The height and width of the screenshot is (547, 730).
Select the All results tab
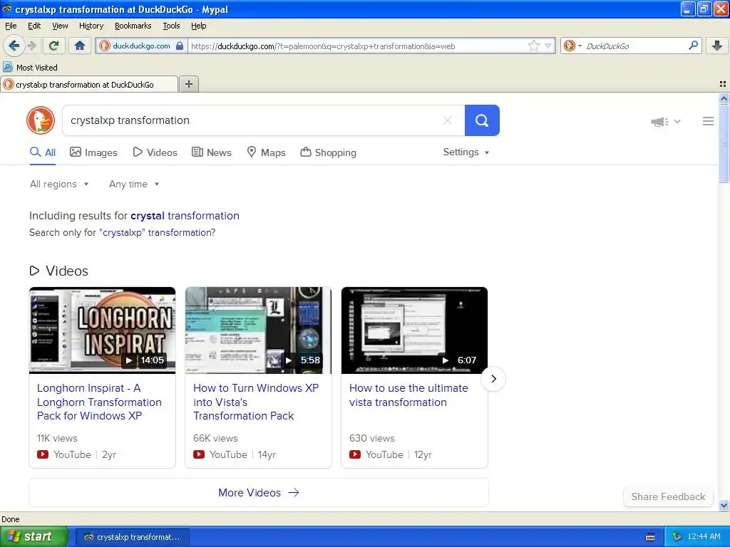[x=43, y=152]
